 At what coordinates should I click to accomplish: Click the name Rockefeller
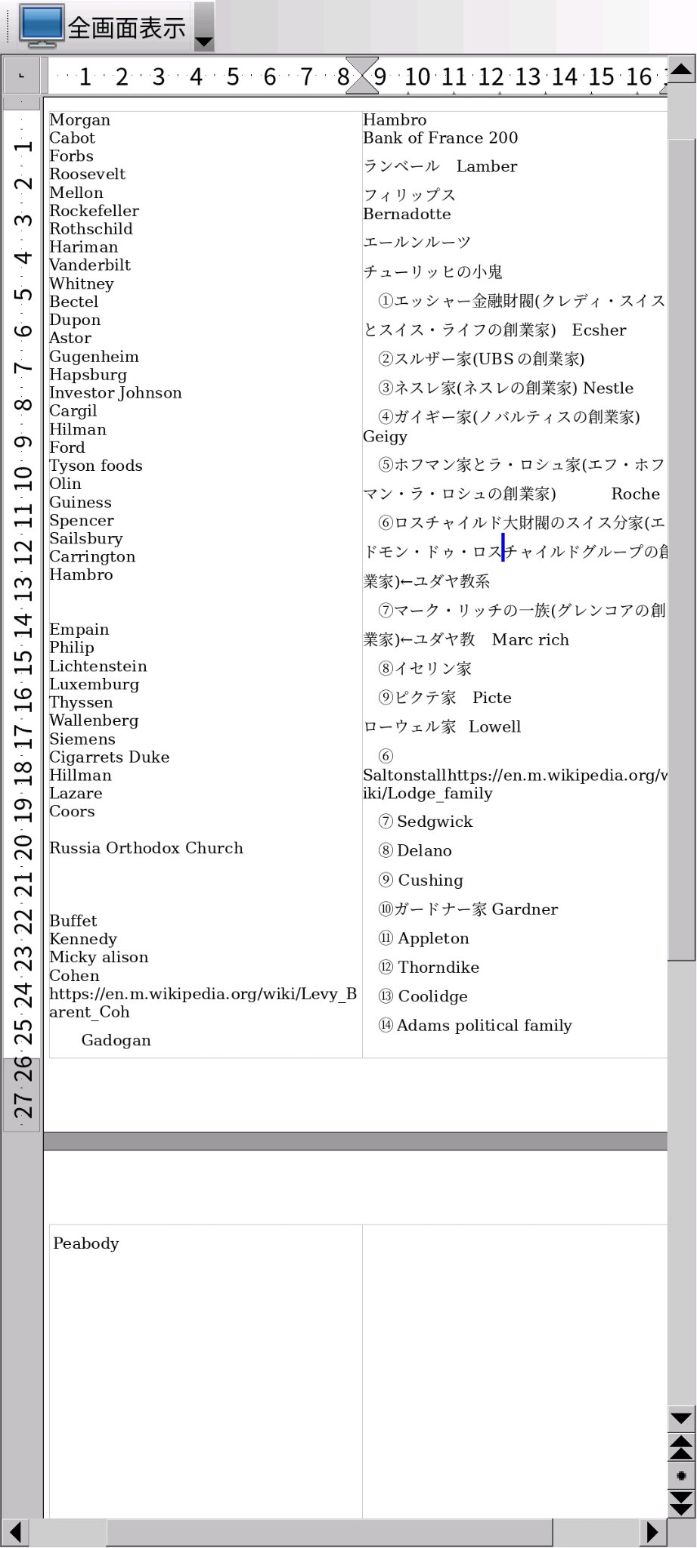[x=94, y=211]
